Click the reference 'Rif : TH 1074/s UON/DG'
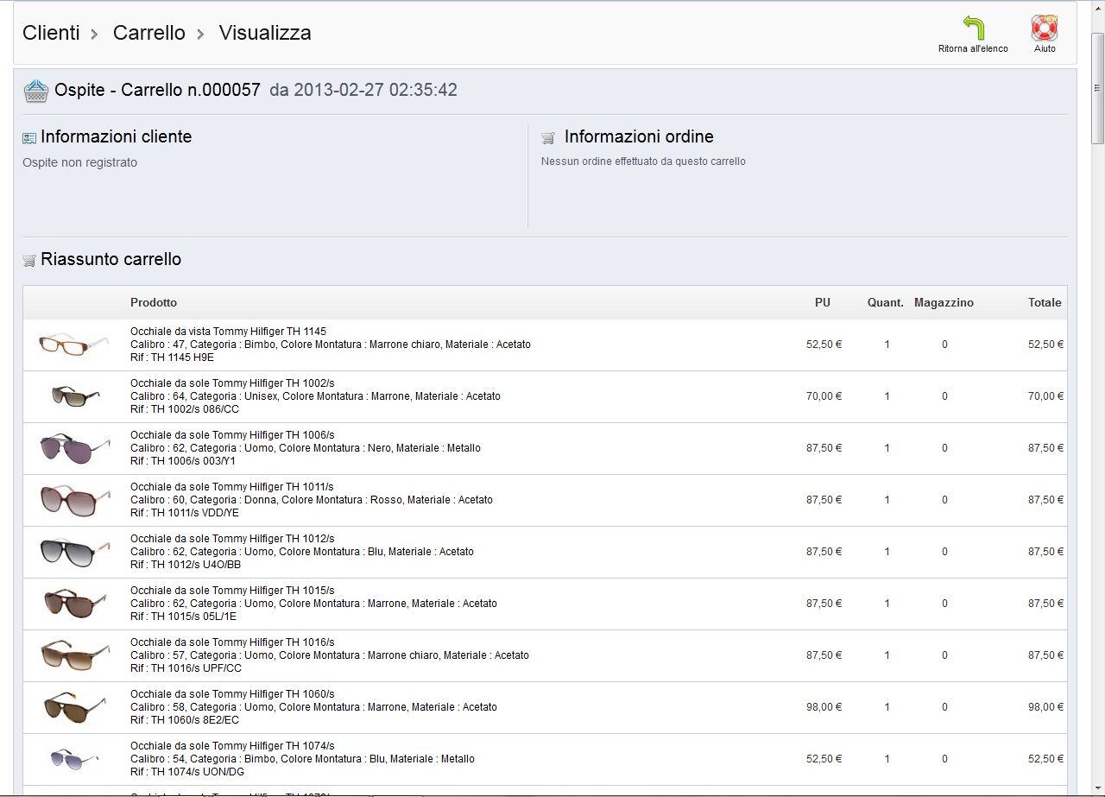 pyautogui.click(x=187, y=772)
